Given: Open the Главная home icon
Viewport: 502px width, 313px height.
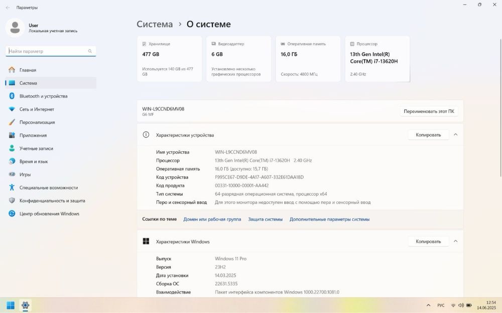Looking at the screenshot, I should (12, 70).
